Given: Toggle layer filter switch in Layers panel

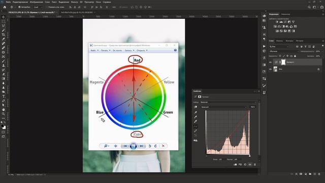Looking at the screenshot, I should [323, 46].
